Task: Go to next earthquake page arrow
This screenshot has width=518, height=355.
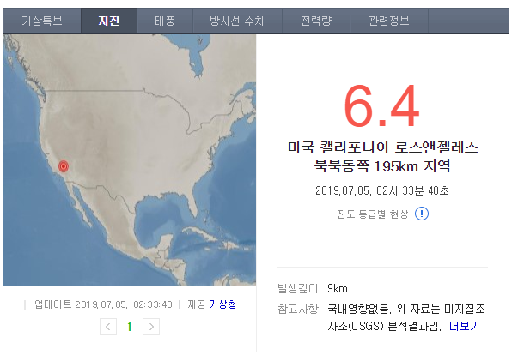Action: [x=151, y=327]
